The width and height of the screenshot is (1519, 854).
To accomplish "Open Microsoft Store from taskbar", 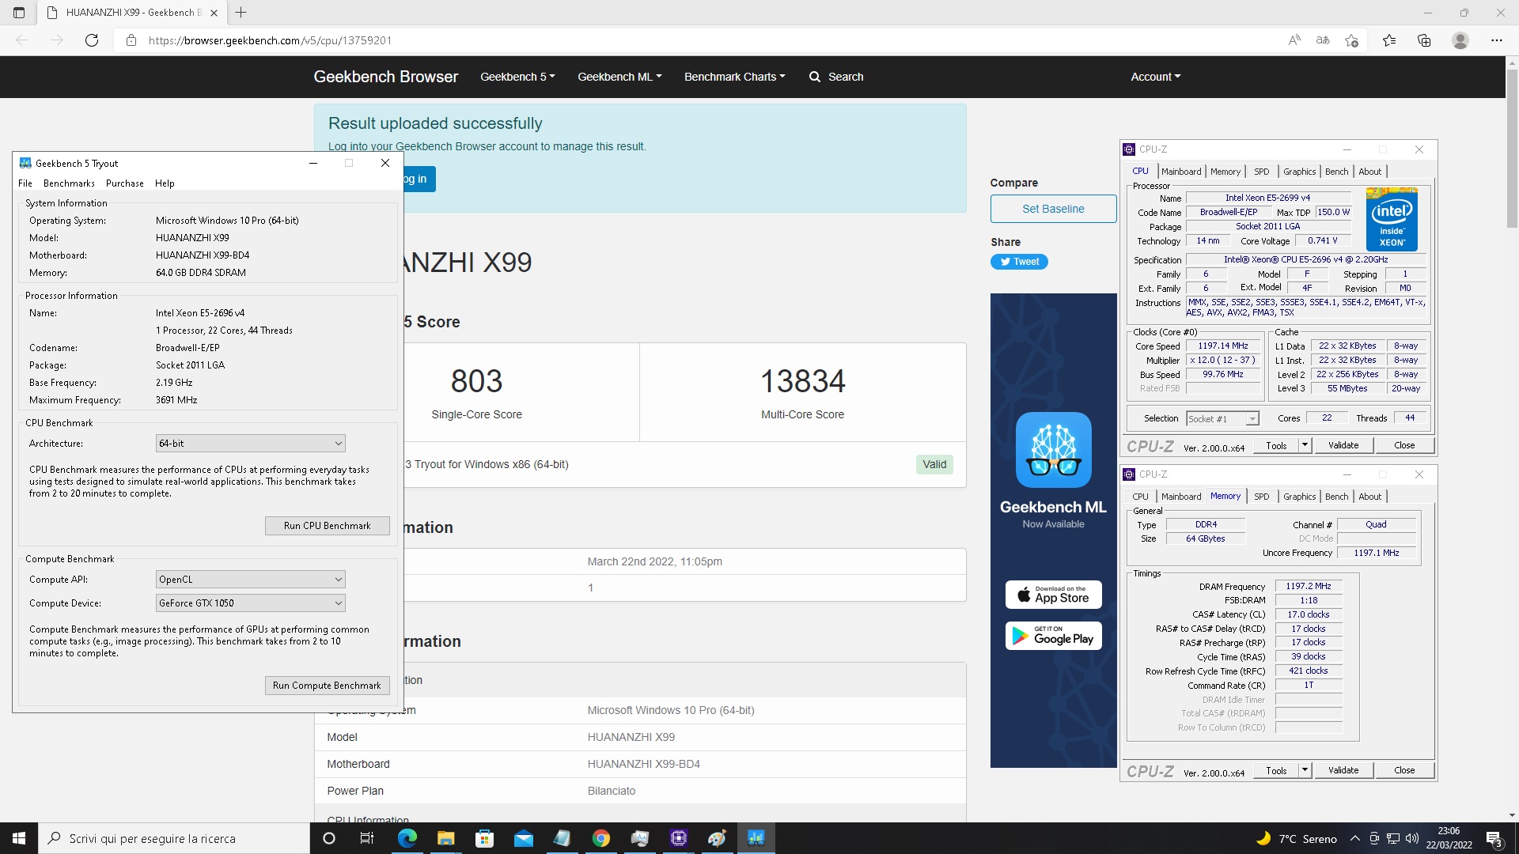I will pos(484,838).
